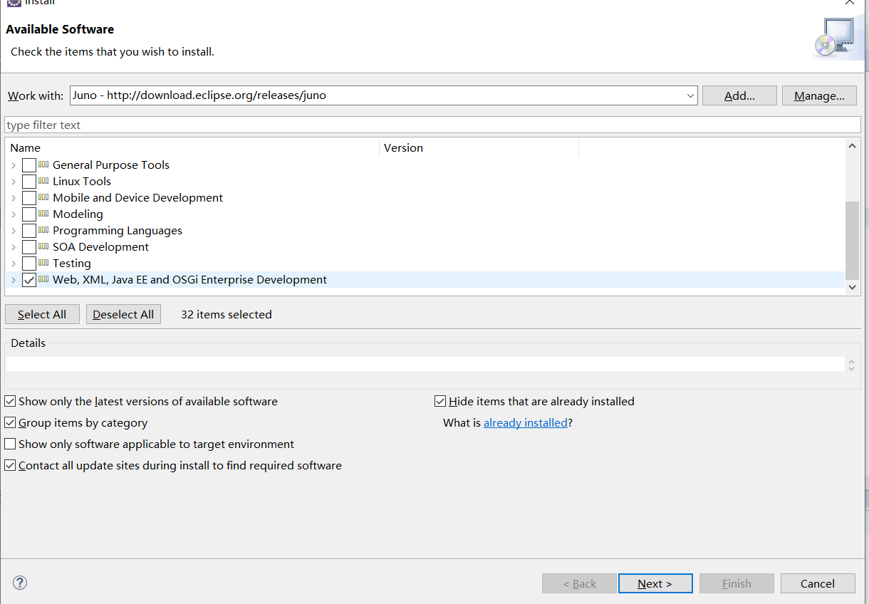The image size is (869, 604).
Task: Click the Install dialog icon in the title bar
Action: point(15,3)
